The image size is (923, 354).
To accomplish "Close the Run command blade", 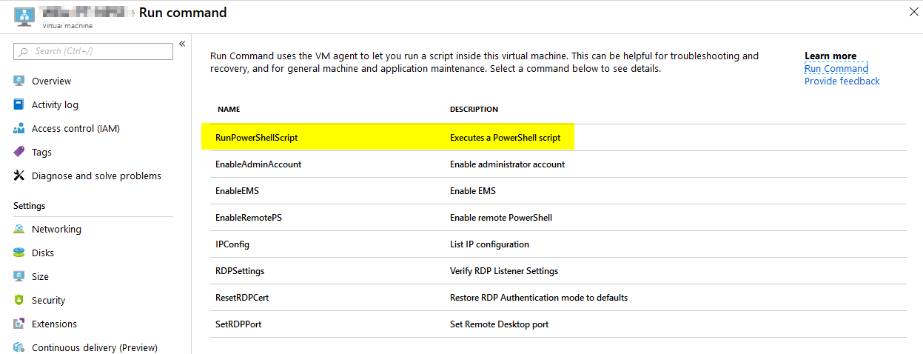I will pos(913,10).
